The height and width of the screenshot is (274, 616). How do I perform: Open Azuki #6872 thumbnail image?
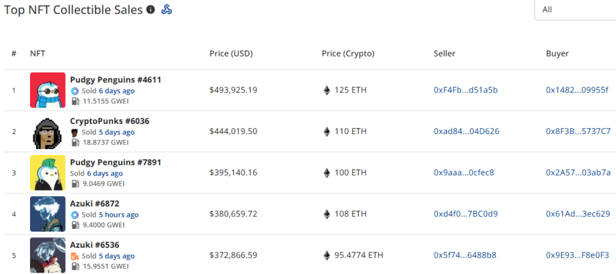click(48, 214)
